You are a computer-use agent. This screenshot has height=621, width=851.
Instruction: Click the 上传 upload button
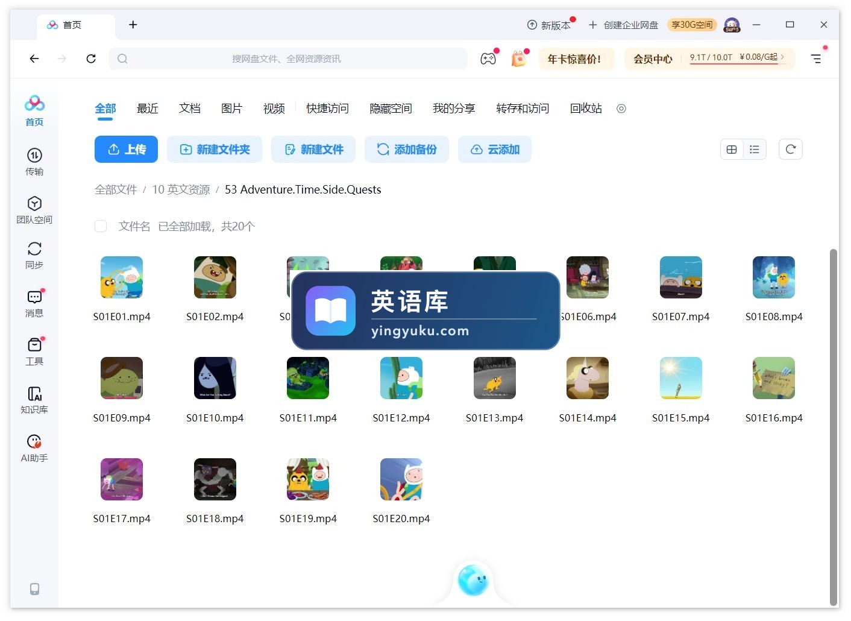[x=126, y=150]
